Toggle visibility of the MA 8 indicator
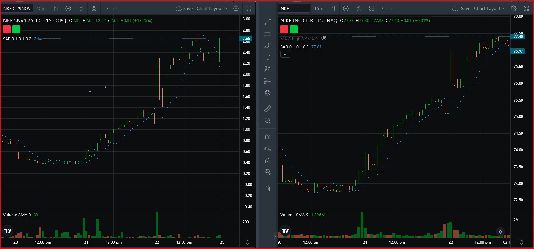Viewport: 534px width, 249px height. pyautogui.click(x=324, y=39)
